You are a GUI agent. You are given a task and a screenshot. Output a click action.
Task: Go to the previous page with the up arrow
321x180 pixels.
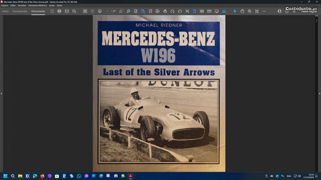pyautogui.click(x=92, y=11)
